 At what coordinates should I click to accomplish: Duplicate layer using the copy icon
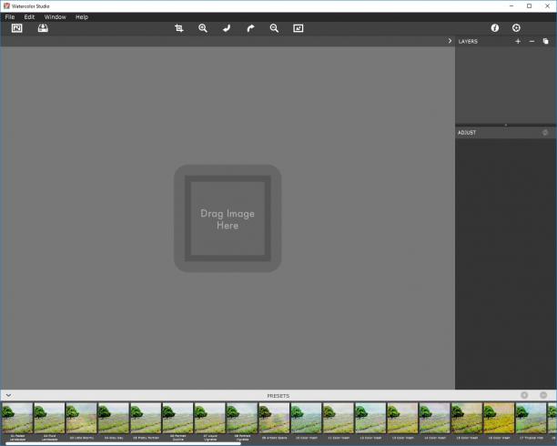[546, 41]
